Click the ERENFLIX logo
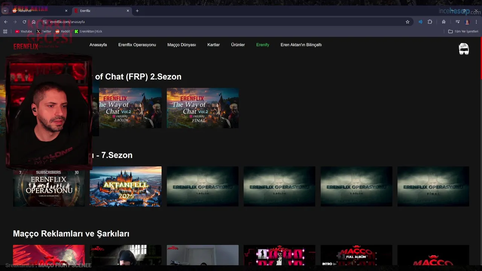Viewport: 482px width, 271px height. (26, 47)
